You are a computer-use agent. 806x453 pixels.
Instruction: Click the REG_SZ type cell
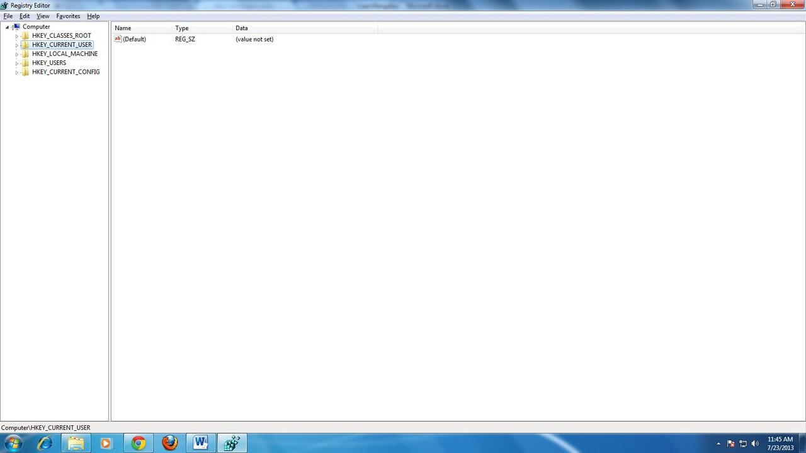point(185,39)
